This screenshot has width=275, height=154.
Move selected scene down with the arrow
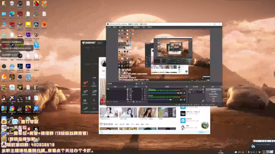pos(117,102)
